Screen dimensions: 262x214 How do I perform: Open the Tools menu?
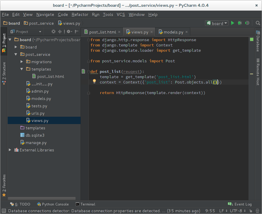click(x=108, y=15)
